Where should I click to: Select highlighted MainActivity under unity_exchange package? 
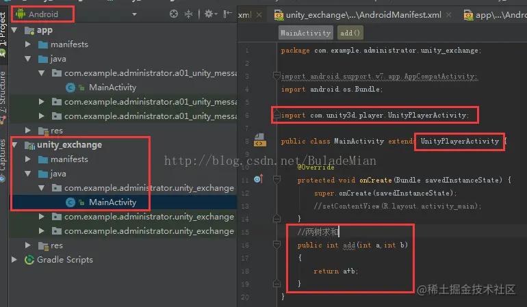point(113,202)
